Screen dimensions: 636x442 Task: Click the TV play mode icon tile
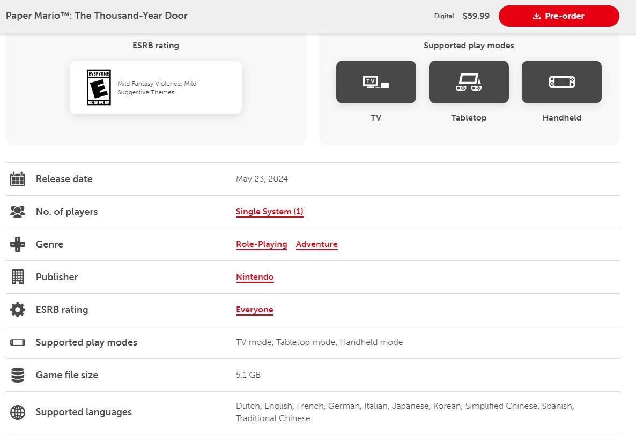pos(376,82)
